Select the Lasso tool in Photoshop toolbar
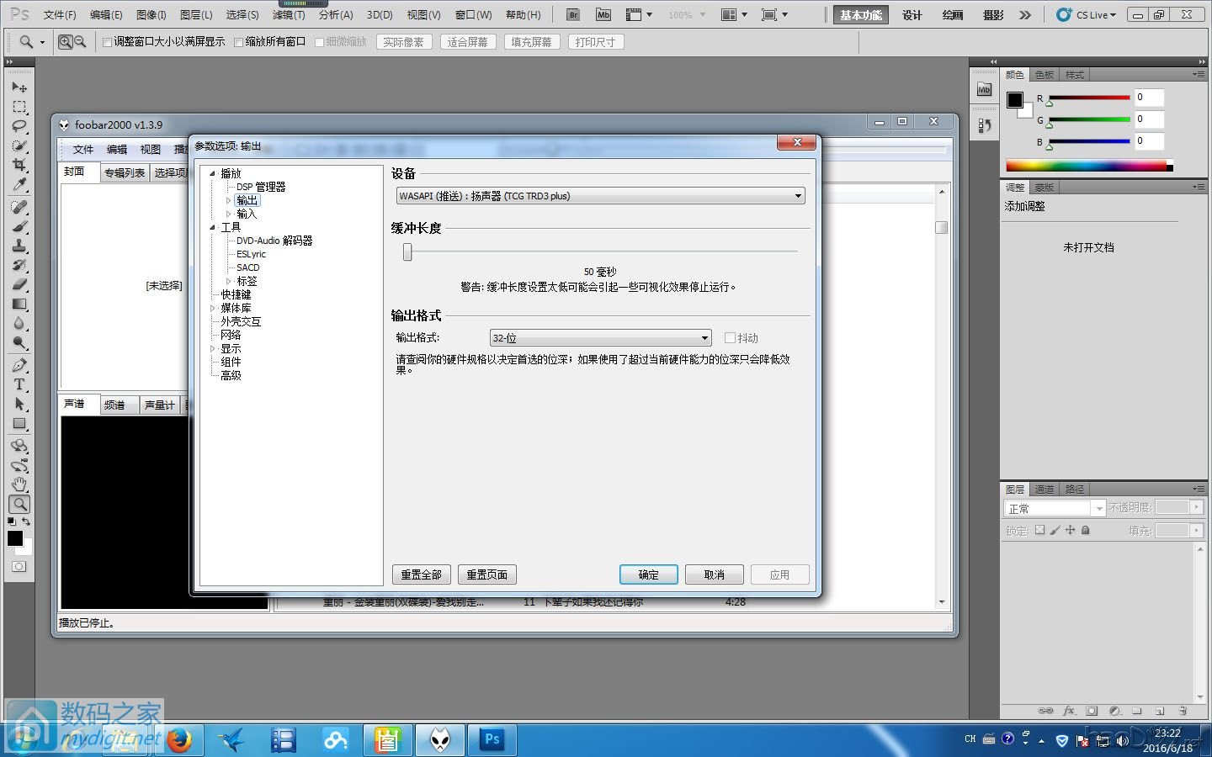 tap(19, 127)
